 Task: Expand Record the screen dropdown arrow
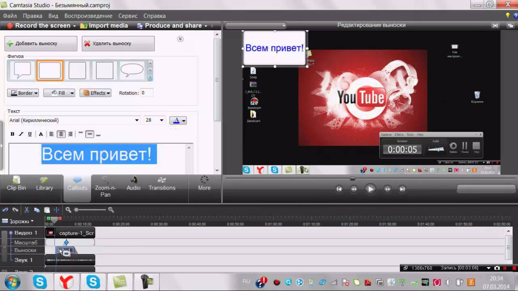(x=74, y=26)
